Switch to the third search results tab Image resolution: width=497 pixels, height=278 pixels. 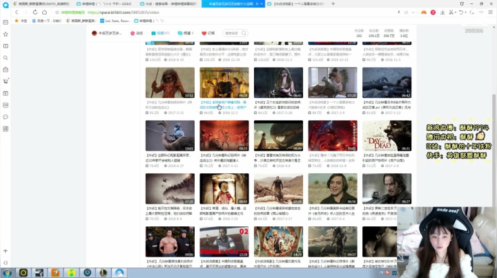point(169,4)
